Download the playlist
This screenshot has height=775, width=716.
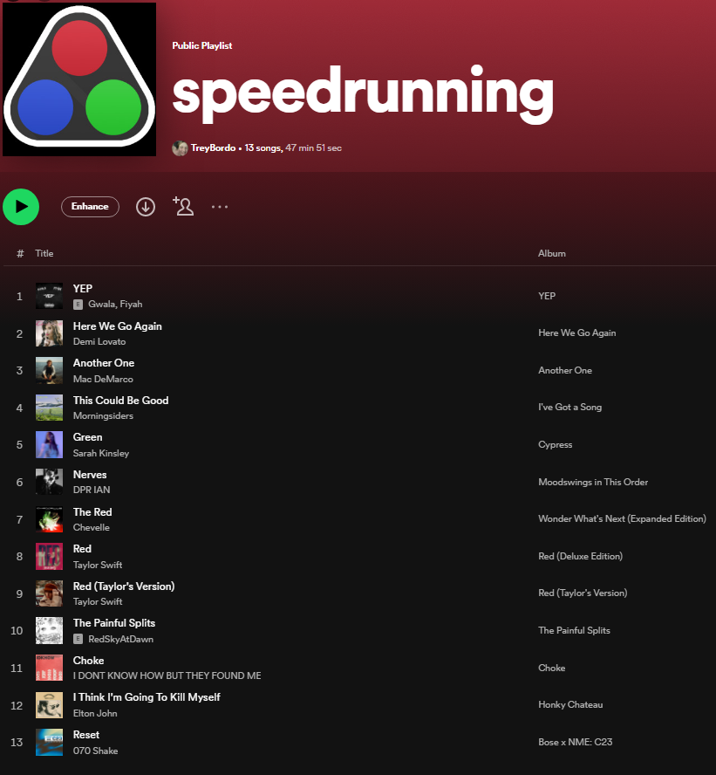[x=146, y=207]
